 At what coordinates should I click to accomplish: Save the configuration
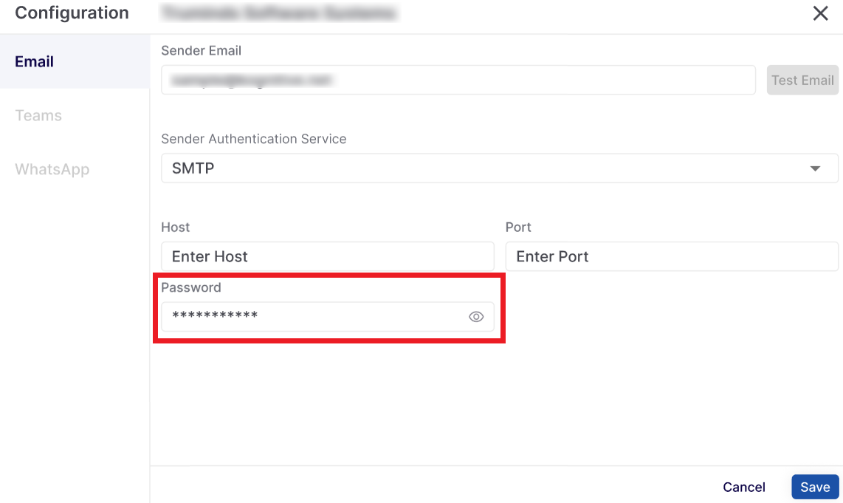point(815,487)
